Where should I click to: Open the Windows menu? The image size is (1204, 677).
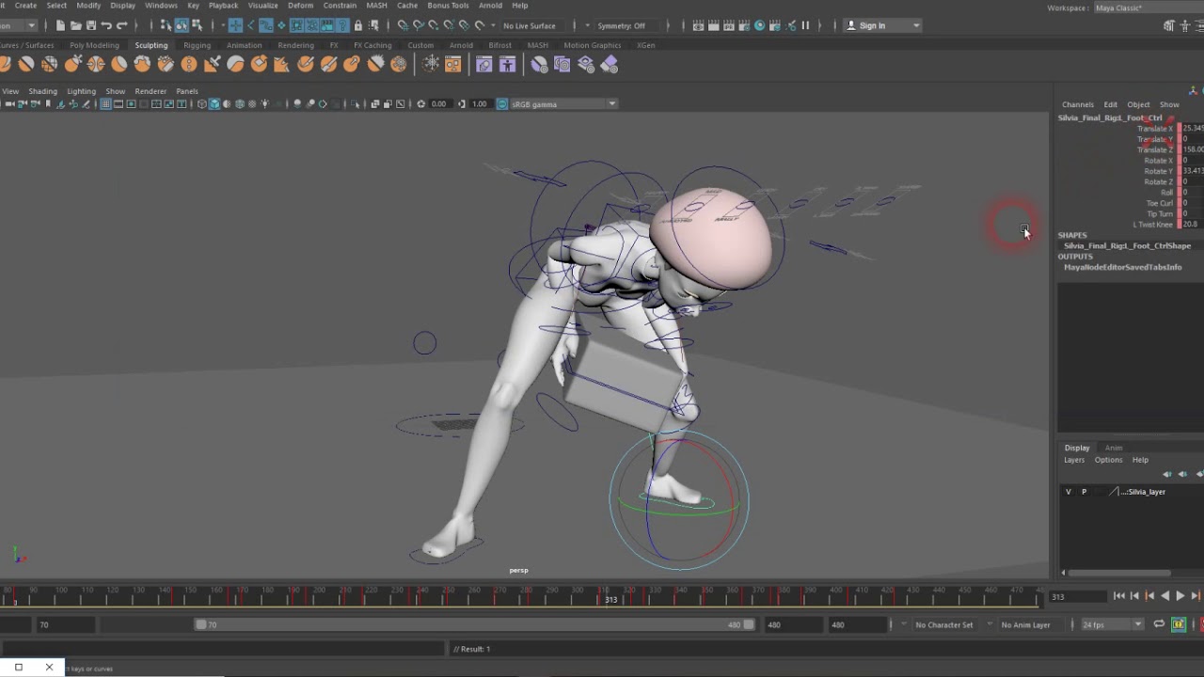point(161,6)
